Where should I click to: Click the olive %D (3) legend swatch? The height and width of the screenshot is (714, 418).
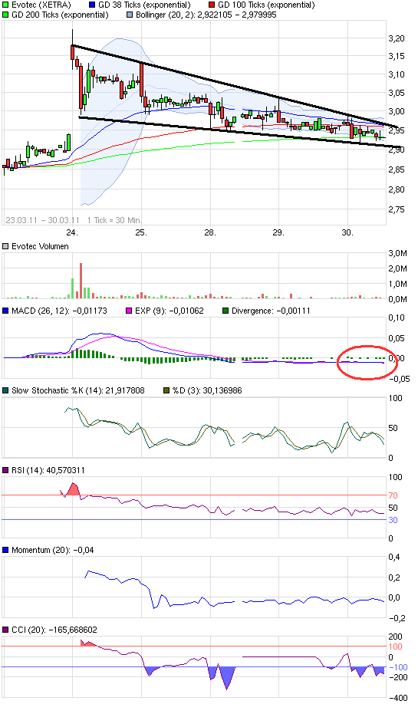pyautogui.click(x=166, y=390)
